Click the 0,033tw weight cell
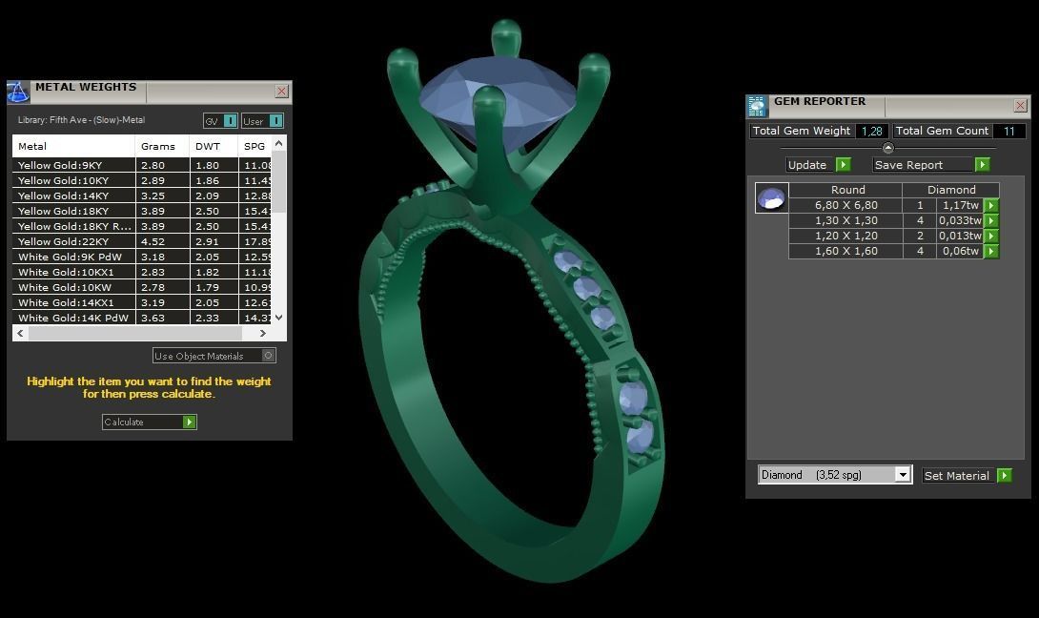The image size is (1039, 618). point(960,221)
